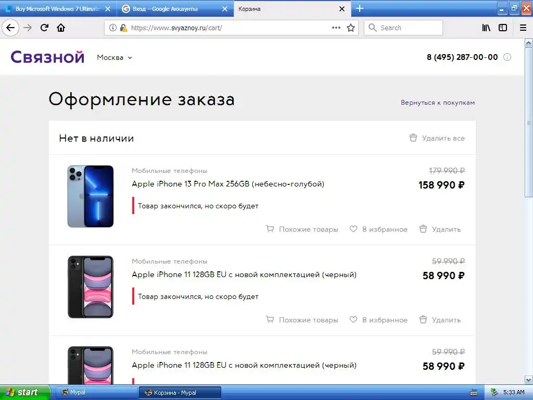Select Корзина - Mypal taskbar button
Image resolution: width=533 pixels, height=400 pixels.
point(180,393)
